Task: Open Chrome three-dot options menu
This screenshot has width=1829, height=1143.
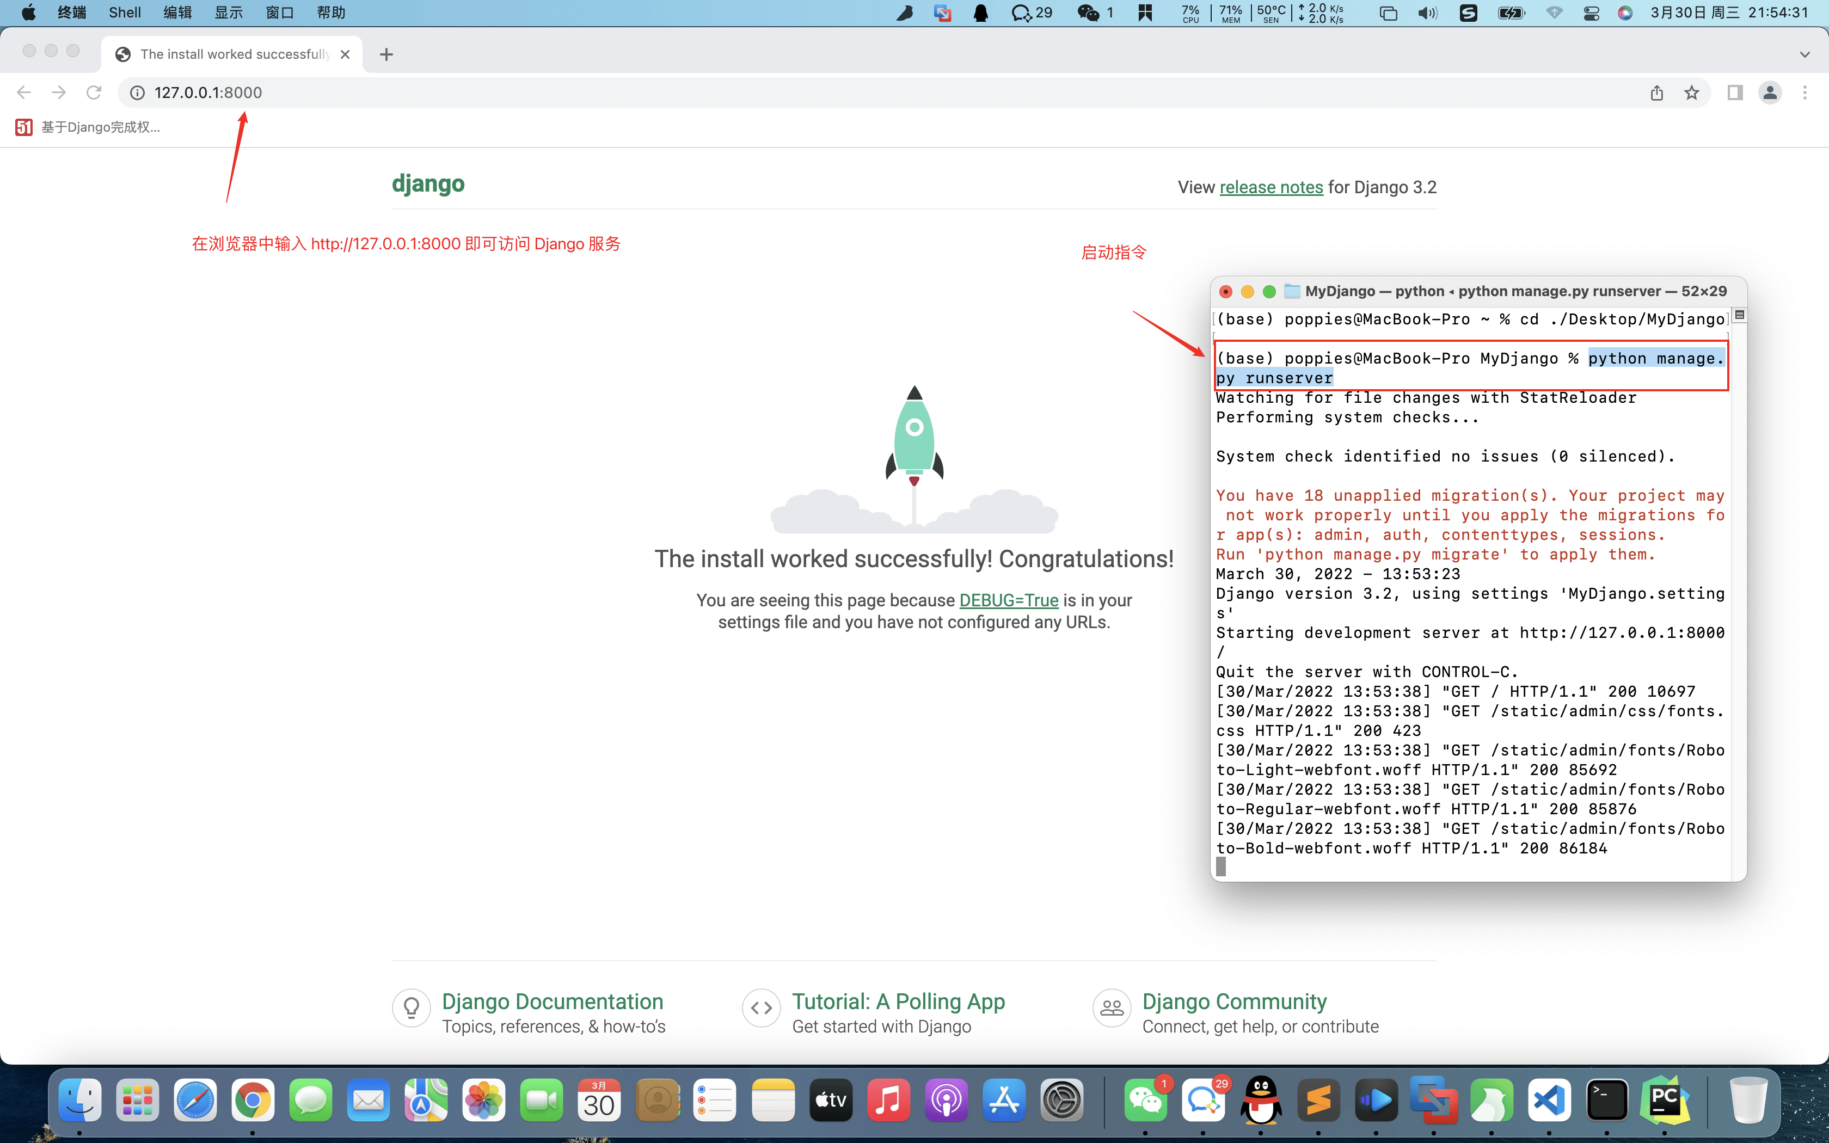Action: [x=1805, y=92]
